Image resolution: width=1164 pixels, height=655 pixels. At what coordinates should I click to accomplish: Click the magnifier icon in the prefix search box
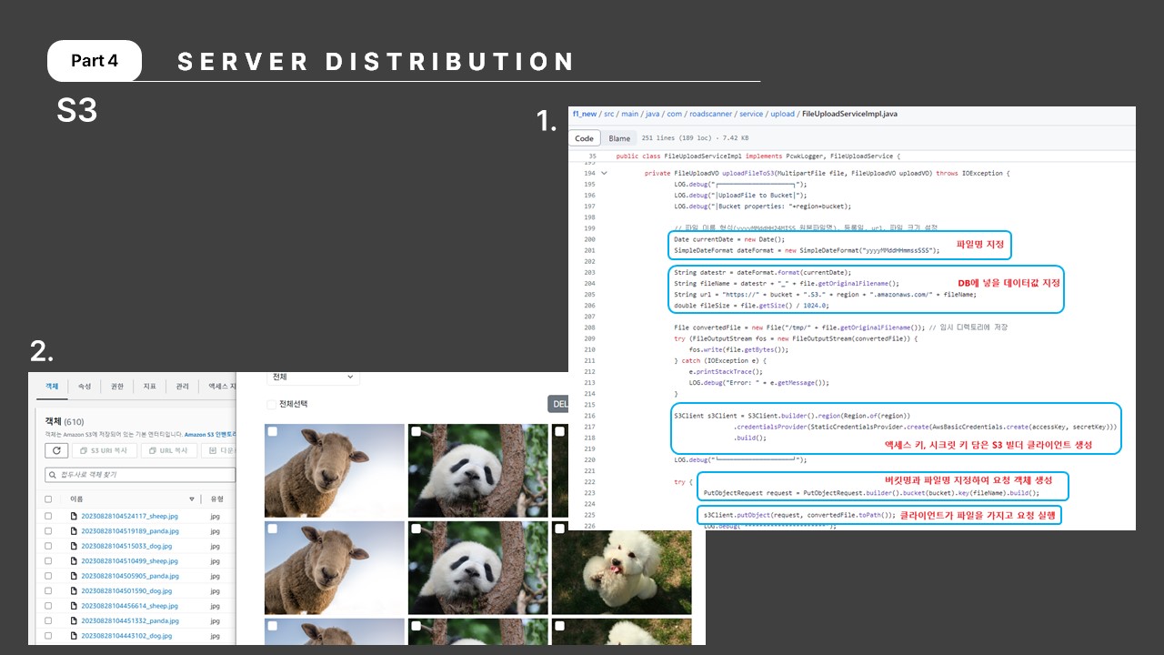tap(52, 475)
